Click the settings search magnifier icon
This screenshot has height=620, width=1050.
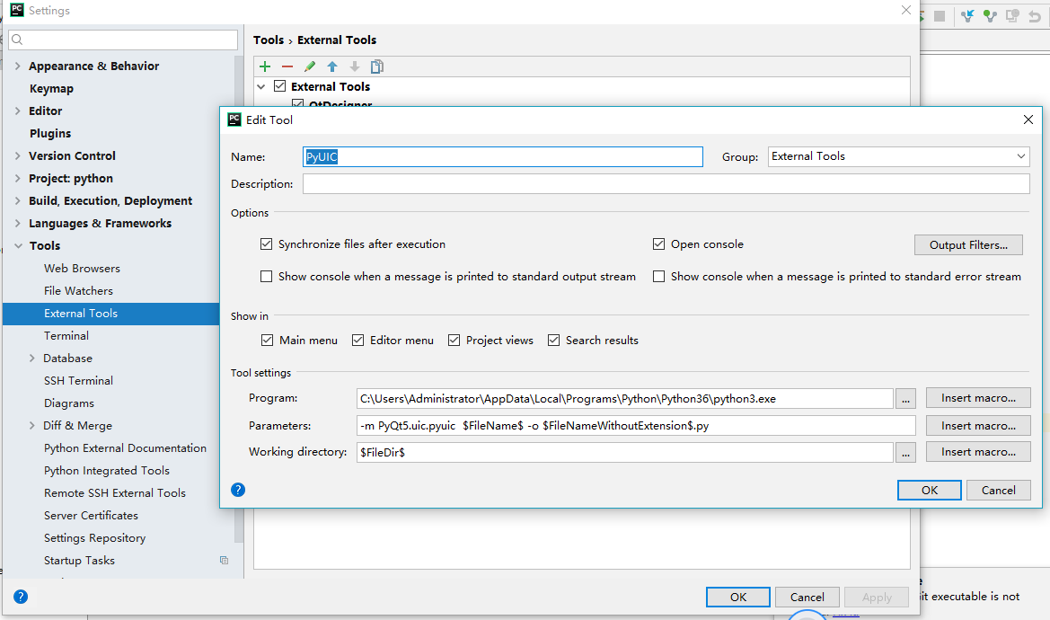click(17, 40)
